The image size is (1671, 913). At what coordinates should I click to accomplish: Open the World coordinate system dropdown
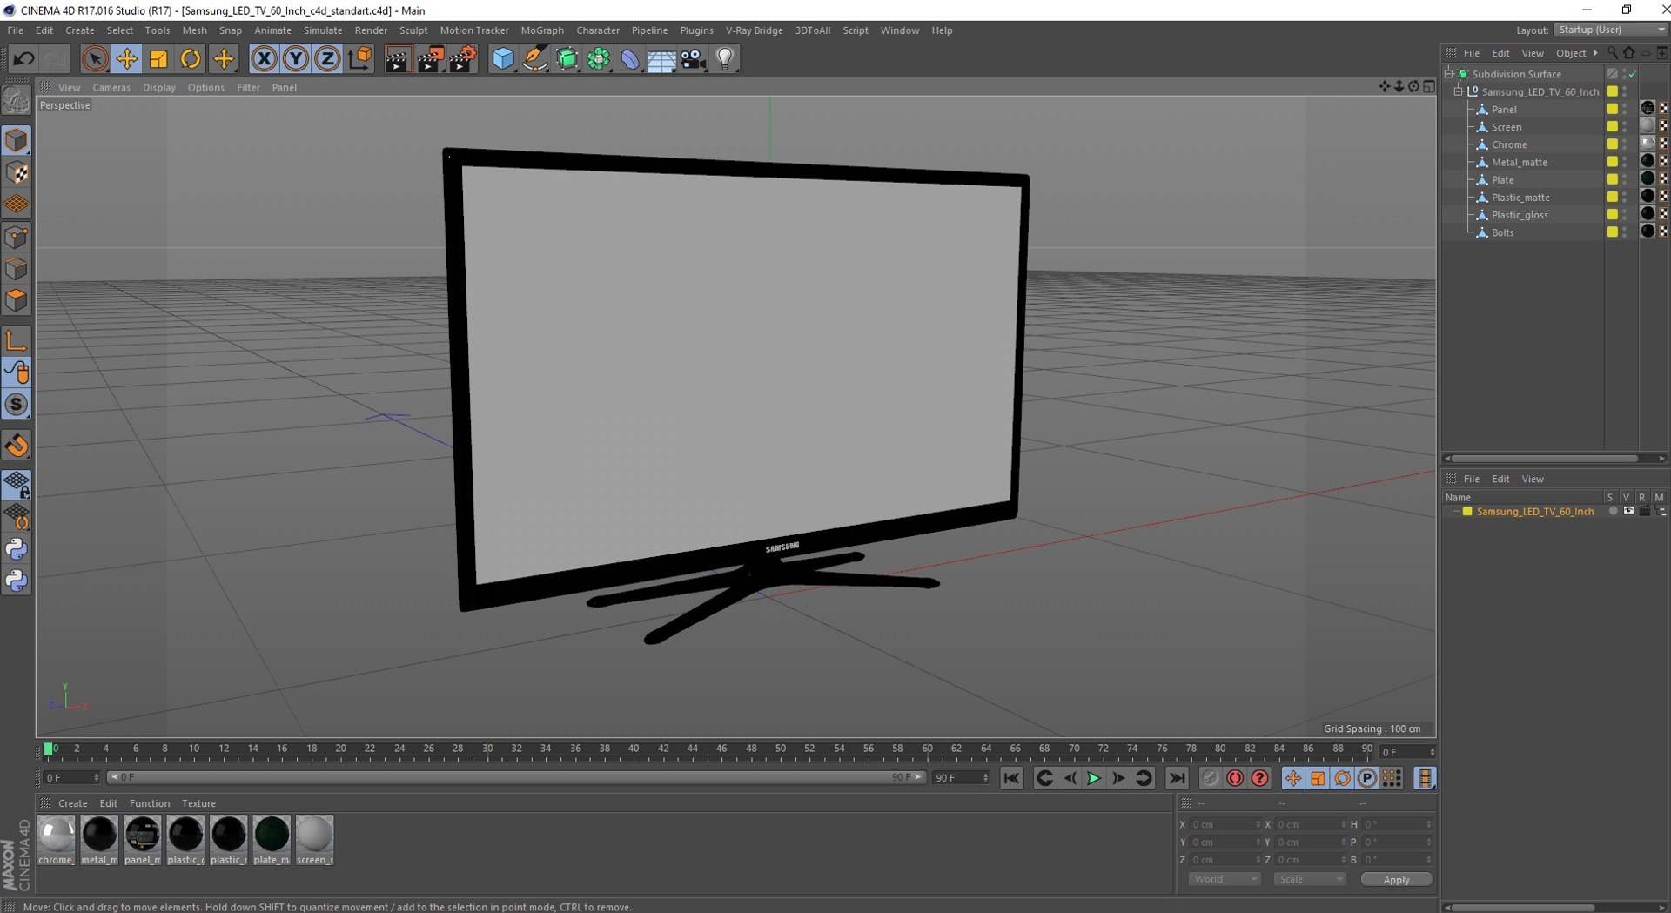click(x=1225, y=880)
